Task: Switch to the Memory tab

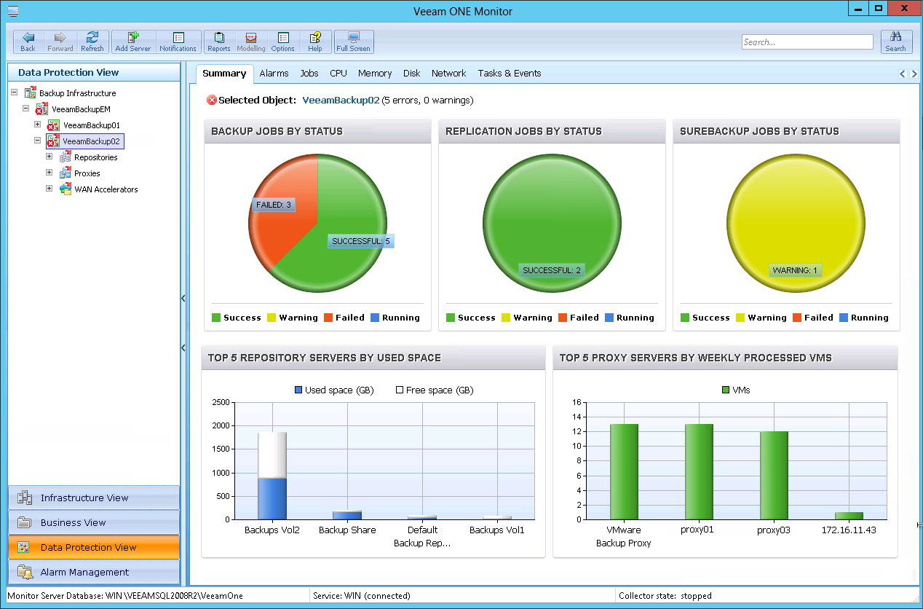Action: 375,74
